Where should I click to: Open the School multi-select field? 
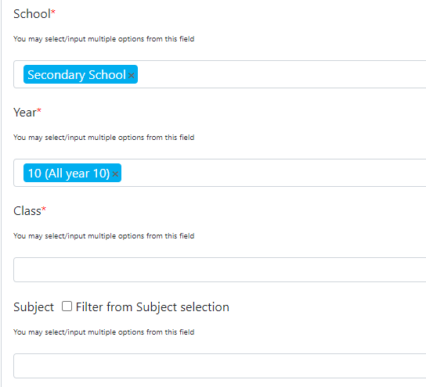tap(220, 74)
